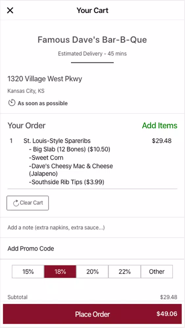Click the clock icon beside As soon as possible
Screen dimensions: 185x328
pos(12,103)
